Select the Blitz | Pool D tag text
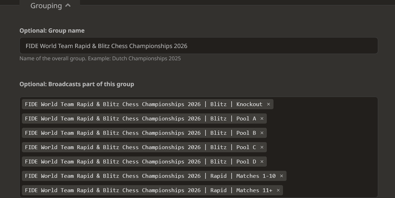Viewport: 395px width, 198px height. [x=140, y=162]
